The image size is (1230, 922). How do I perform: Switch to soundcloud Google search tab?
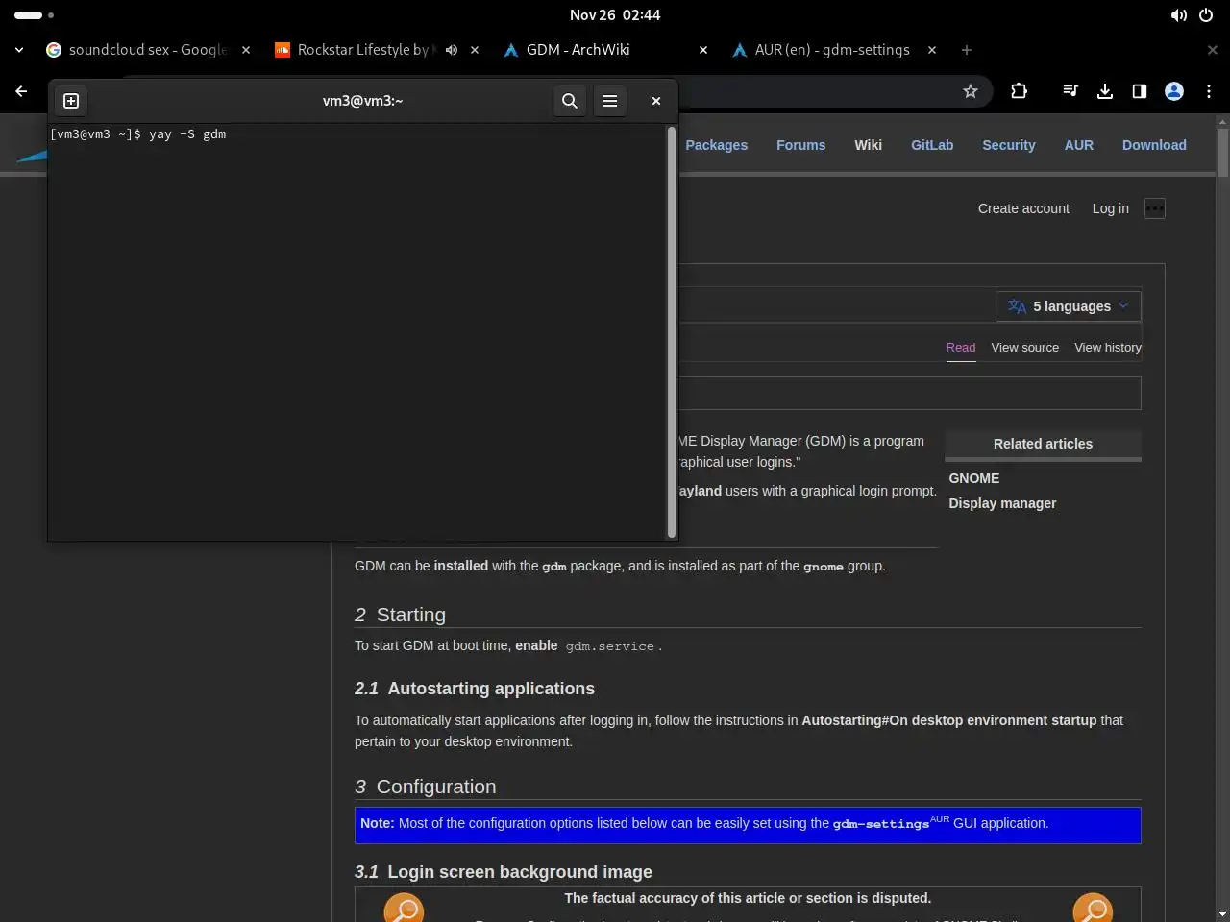(x=148, y=50)
